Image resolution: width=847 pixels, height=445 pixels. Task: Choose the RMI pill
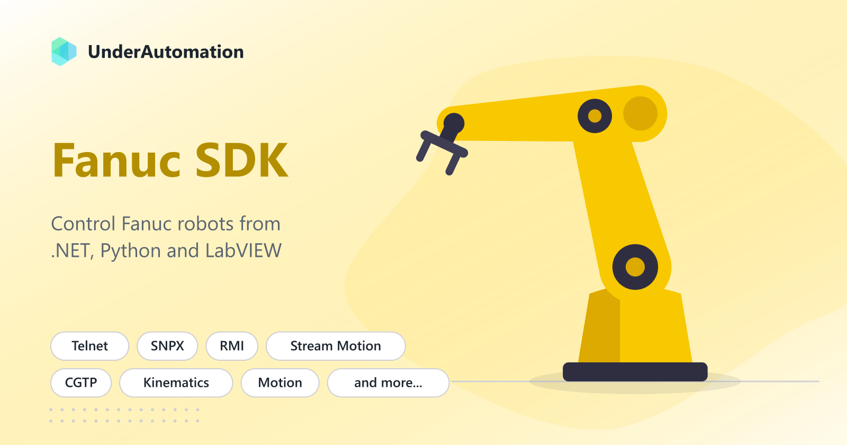[x=232, y=346]
